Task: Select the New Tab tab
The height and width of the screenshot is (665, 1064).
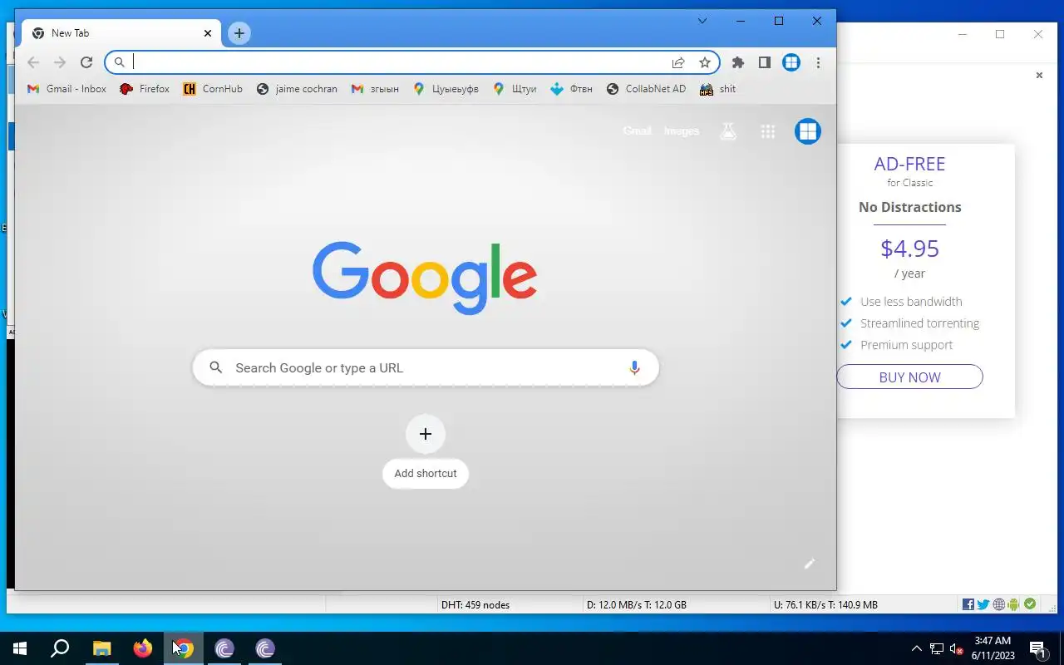Action: pyautogui.click(x=121, y=33)
